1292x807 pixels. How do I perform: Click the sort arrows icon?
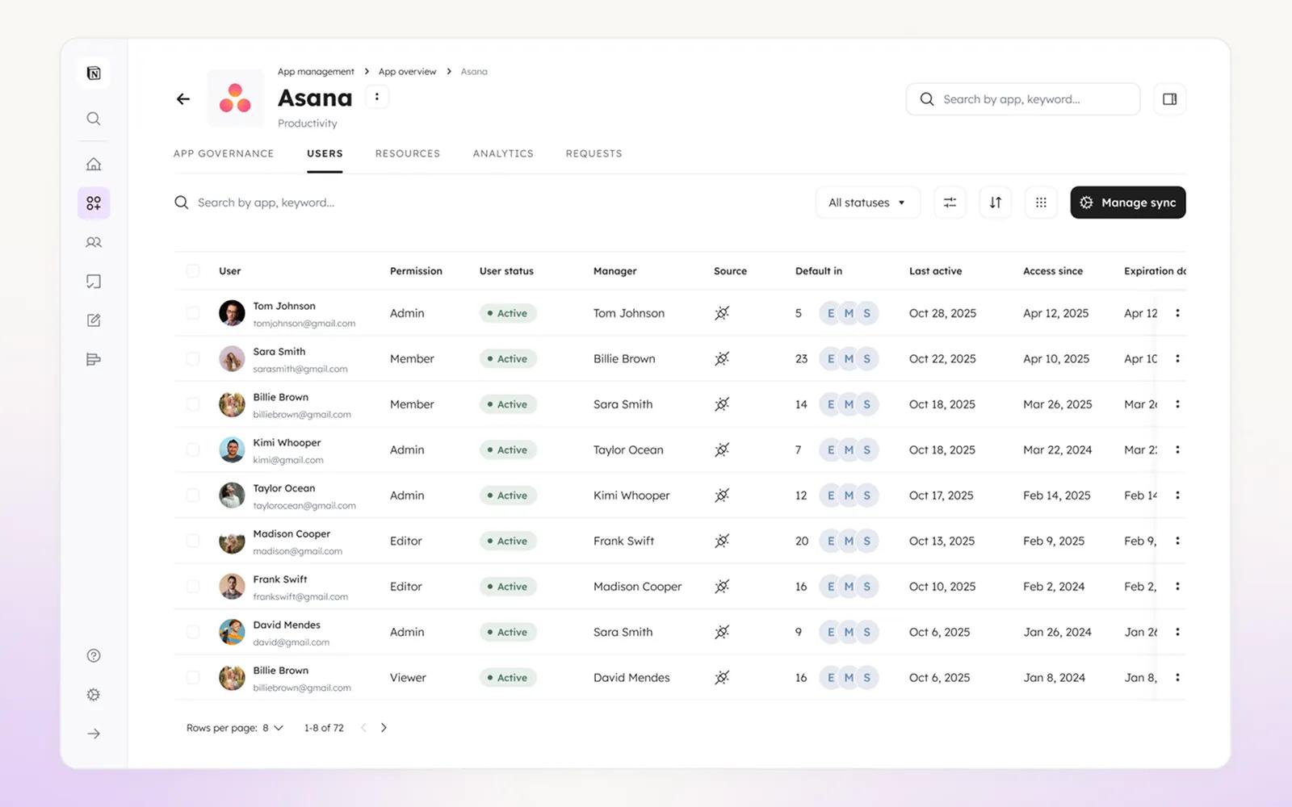coord(995,203)
